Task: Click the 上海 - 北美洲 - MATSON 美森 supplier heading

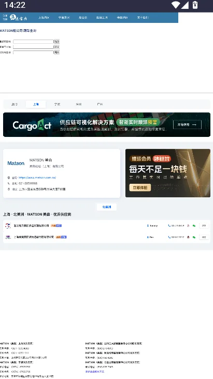Action: click(37, 214)
